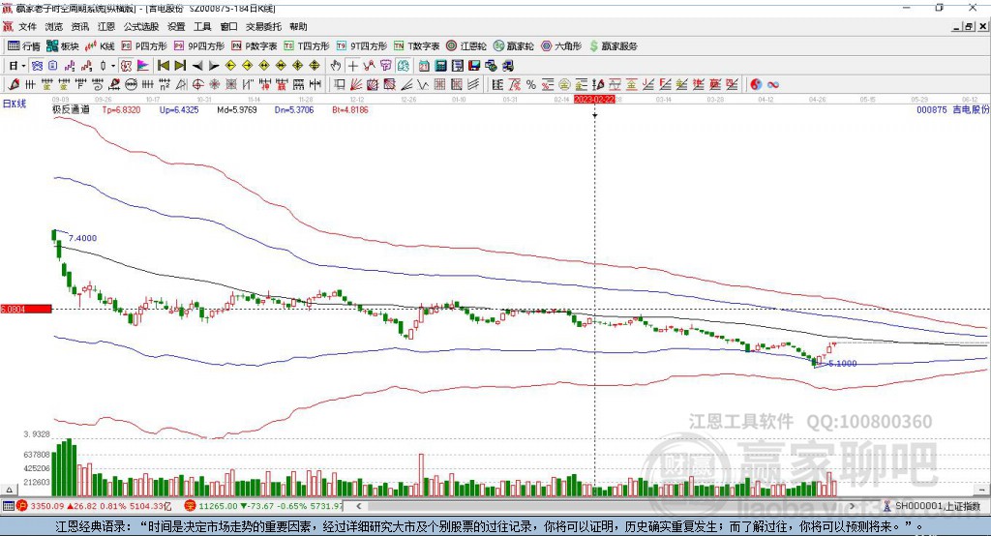Jump to last bar with green arrow
This screenshot has height=536, width=991.
point(180,66)
